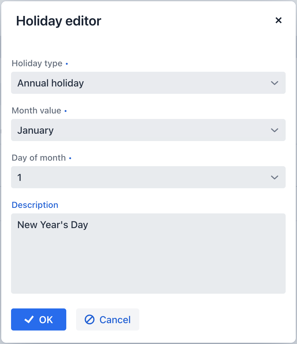Screen dimensions: 297x344
Task: Click the chevron on the Day of month selector
Action: coord(275,177)
